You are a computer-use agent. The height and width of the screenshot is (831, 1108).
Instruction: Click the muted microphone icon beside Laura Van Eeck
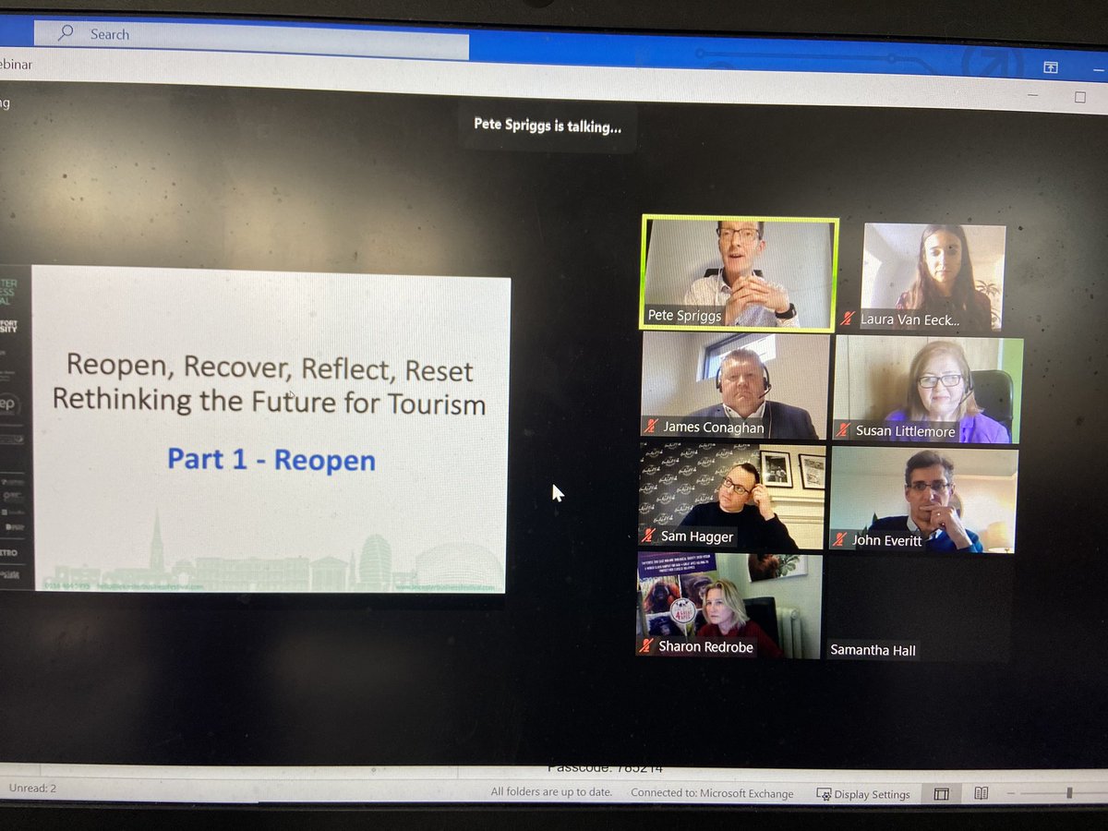coord(848,319)
